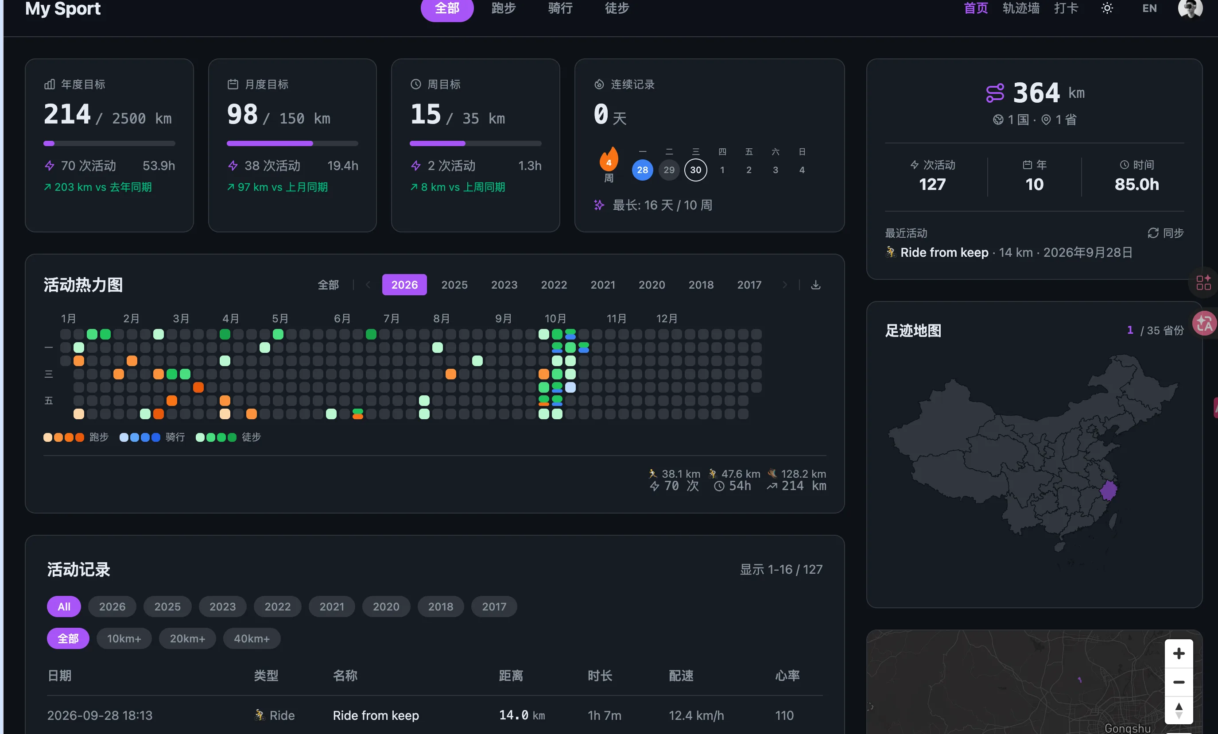Viewport: 1218px width, 734px height.
Task: Switch to 跑步 running tab
Action: pyautogui.click(x=503, y=8)
